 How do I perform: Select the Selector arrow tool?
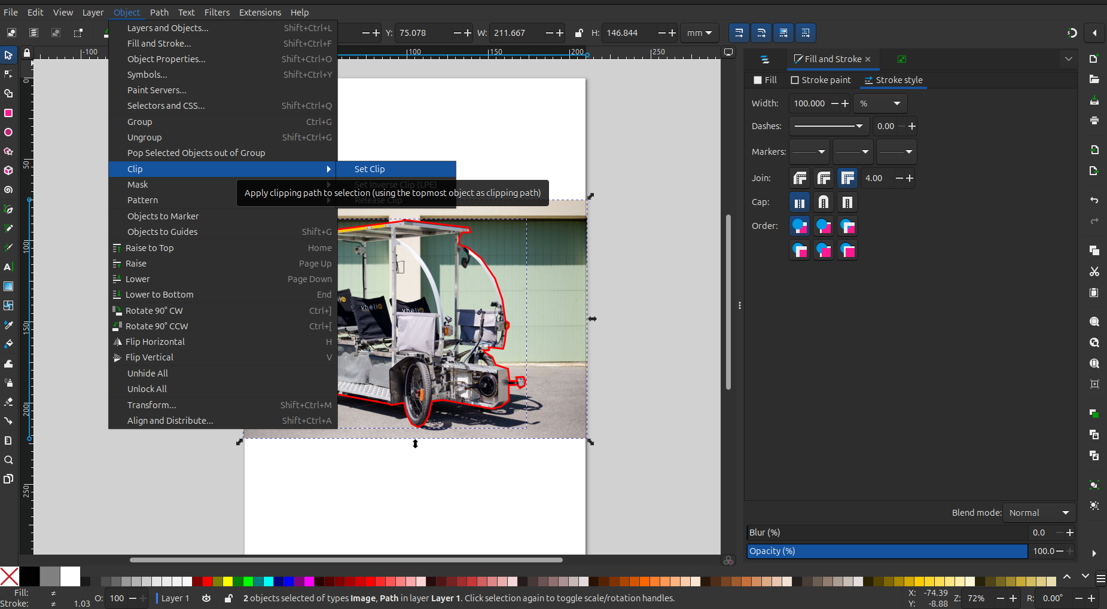[x=8, y=55]
